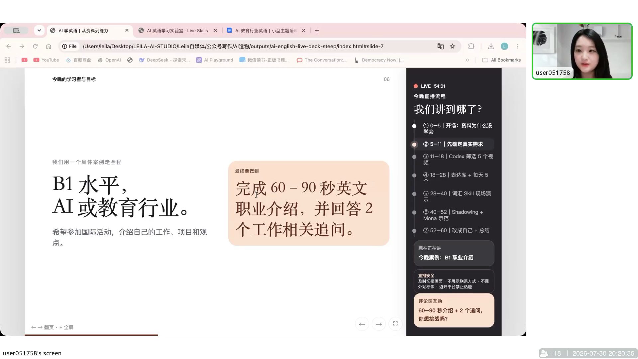The height and width of the screenshot is (359, 638).
Task: Click the browser reload icon
Action: click(35, 47)
